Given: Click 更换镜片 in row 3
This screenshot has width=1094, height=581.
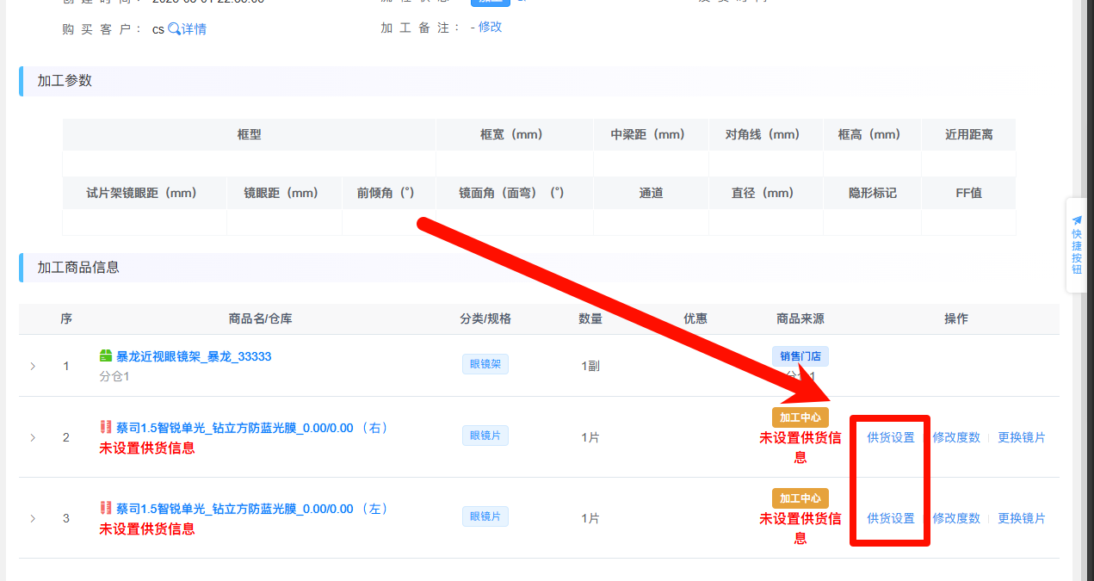Looking at the screenshot, I should tap(1022, 518).
